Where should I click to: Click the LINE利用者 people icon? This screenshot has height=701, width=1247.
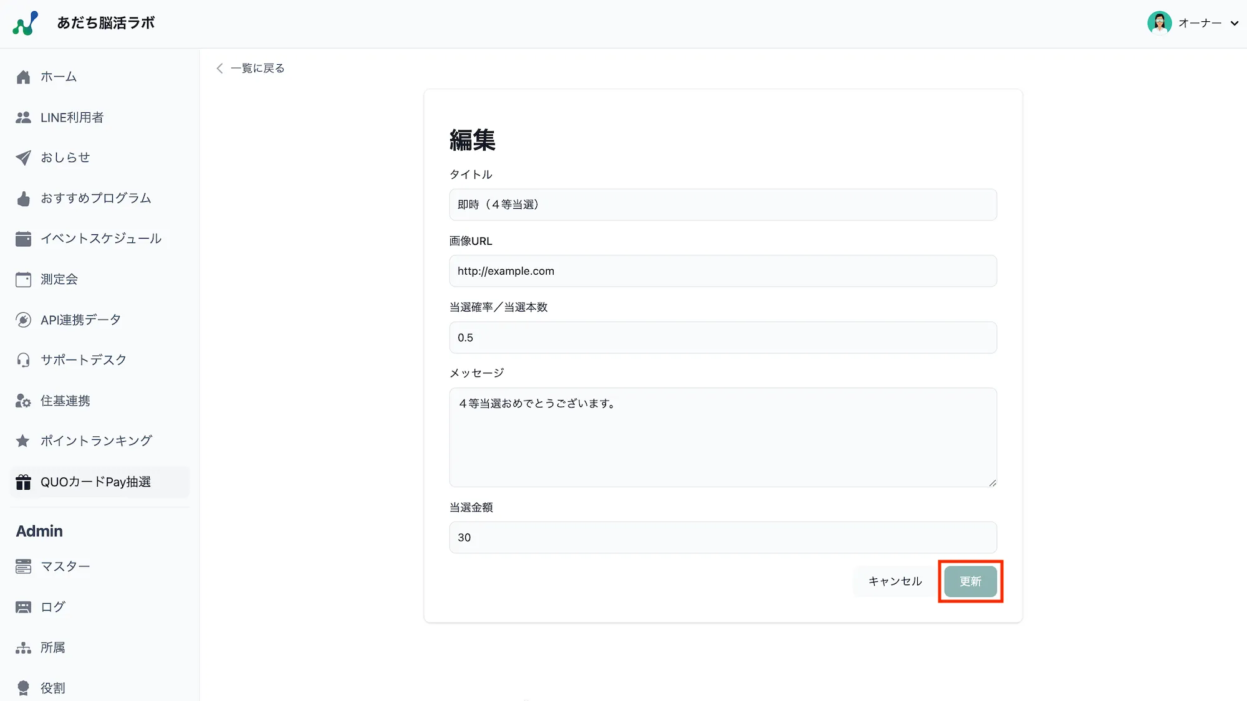pyautogui.click(x=23, y=117)
